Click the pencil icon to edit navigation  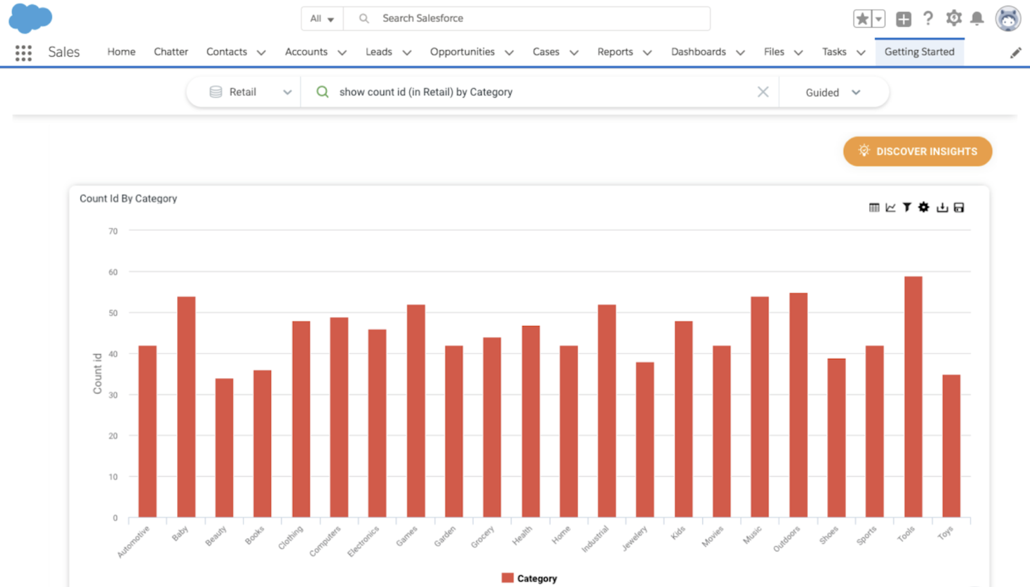pyautogui.click(x=1016, y=53)
